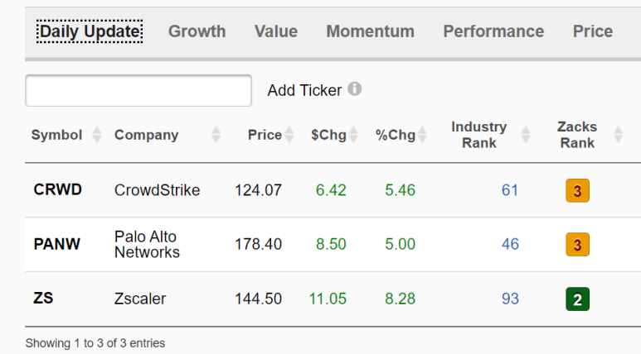Open the Daily Update tab
641x354 pixels.
[90, 31]
